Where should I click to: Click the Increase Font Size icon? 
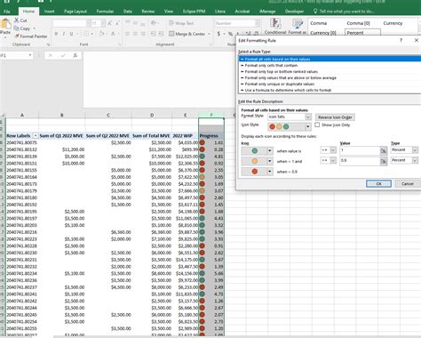(110, 23)
